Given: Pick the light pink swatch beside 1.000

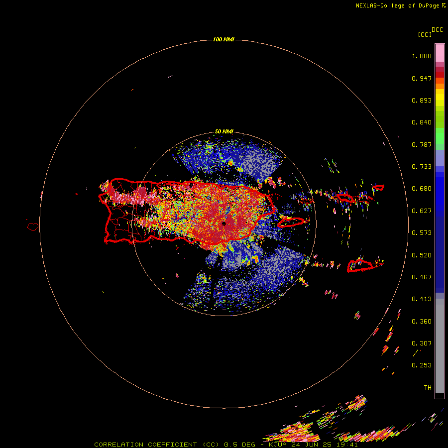Looking at the screenshot, I should coord(440,53).
